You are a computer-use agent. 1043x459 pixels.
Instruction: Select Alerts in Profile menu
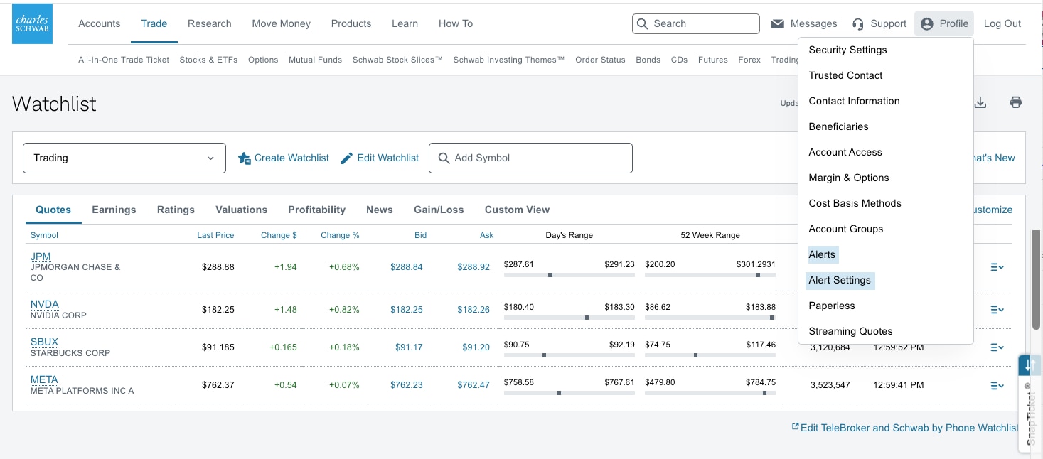point(823,254)
